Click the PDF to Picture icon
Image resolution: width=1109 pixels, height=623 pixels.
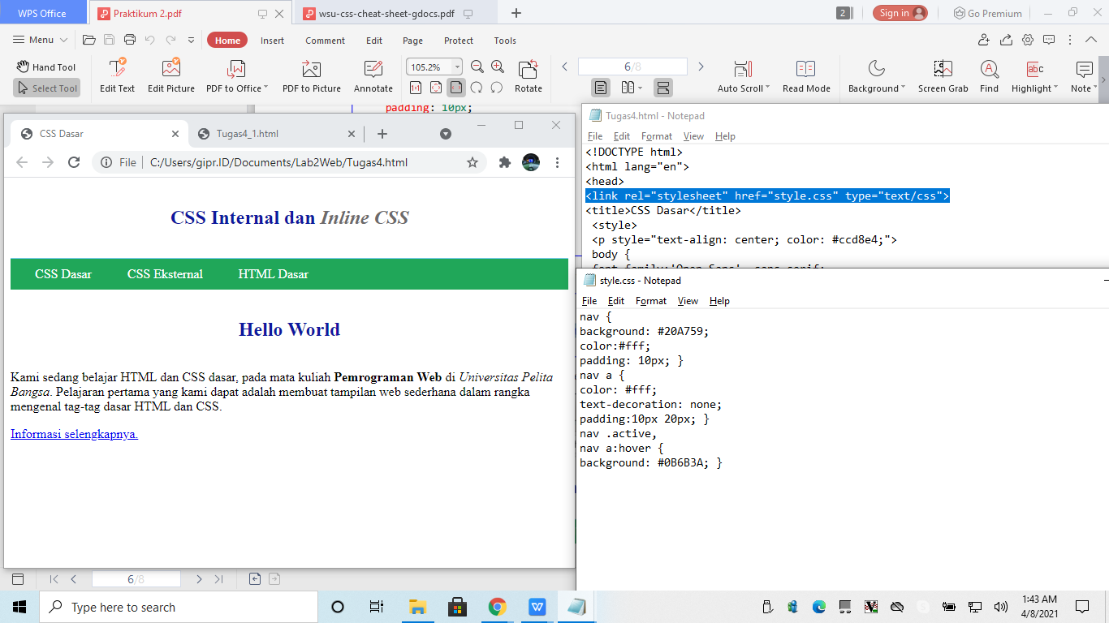point(312,75)
